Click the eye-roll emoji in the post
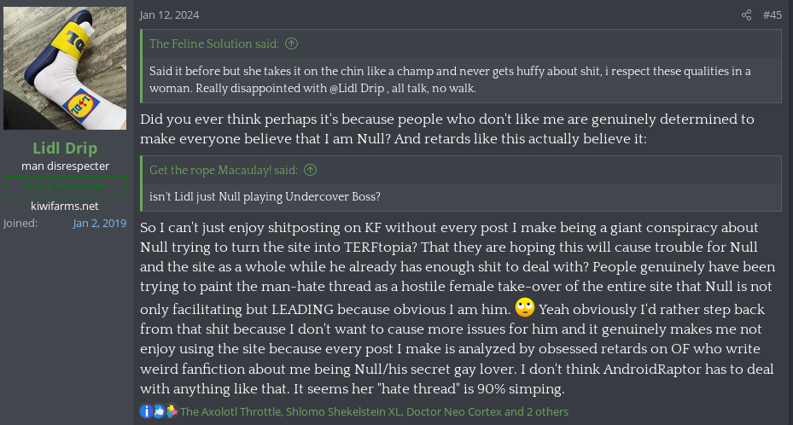793x425 pixels. pyautogui.click(x=525, y=307)
